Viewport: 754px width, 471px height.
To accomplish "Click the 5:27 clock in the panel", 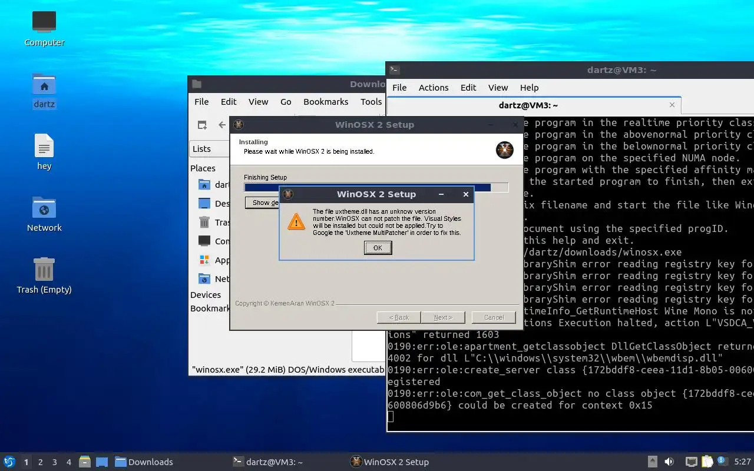I will [x=742, y=462].
